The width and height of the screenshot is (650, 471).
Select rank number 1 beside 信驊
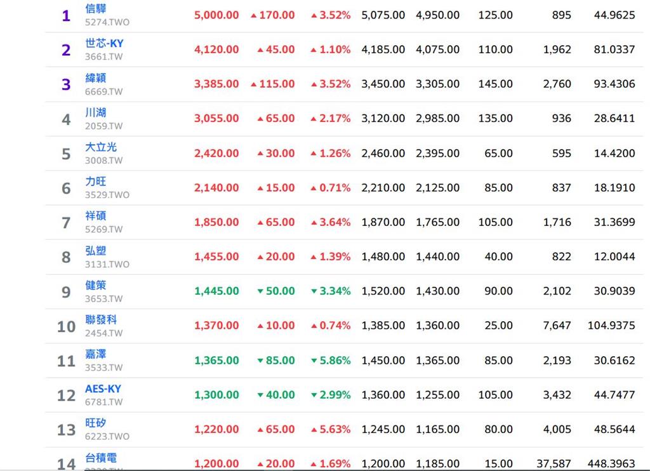pyautogui.click(x=66, y=16)
